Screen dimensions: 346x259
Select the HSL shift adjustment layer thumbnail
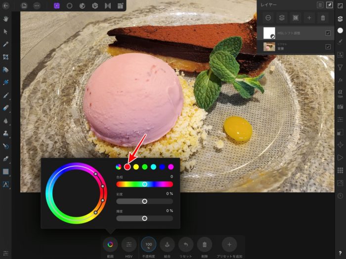click(x=269, y=33)
